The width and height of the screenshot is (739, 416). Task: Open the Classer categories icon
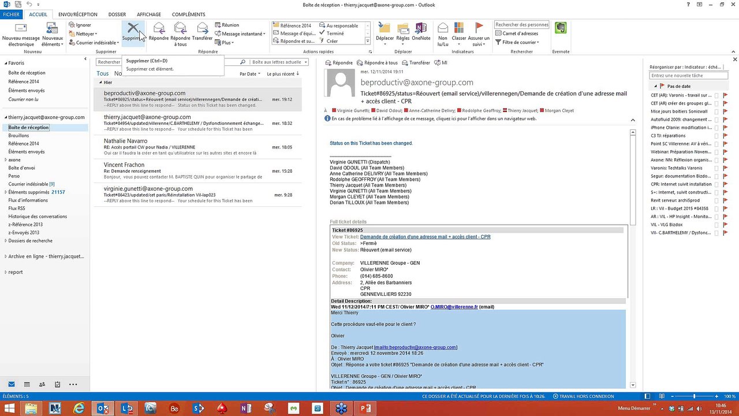(x=459, y=28)
